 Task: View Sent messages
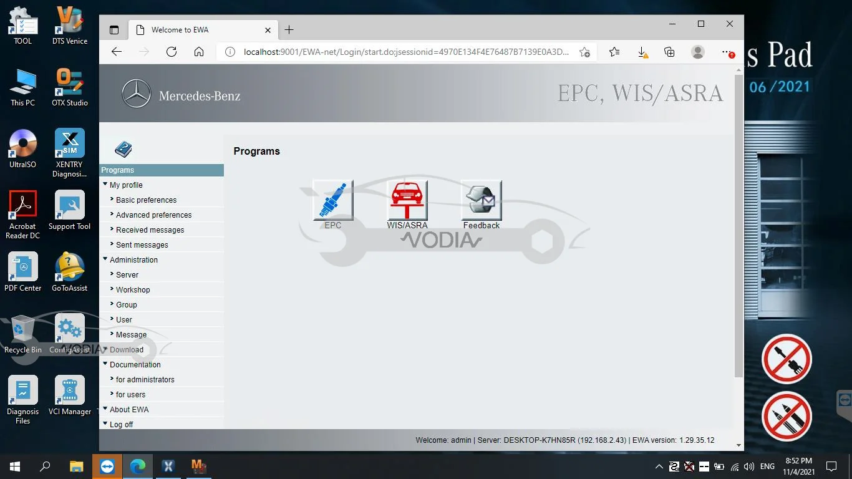(142, 245)
